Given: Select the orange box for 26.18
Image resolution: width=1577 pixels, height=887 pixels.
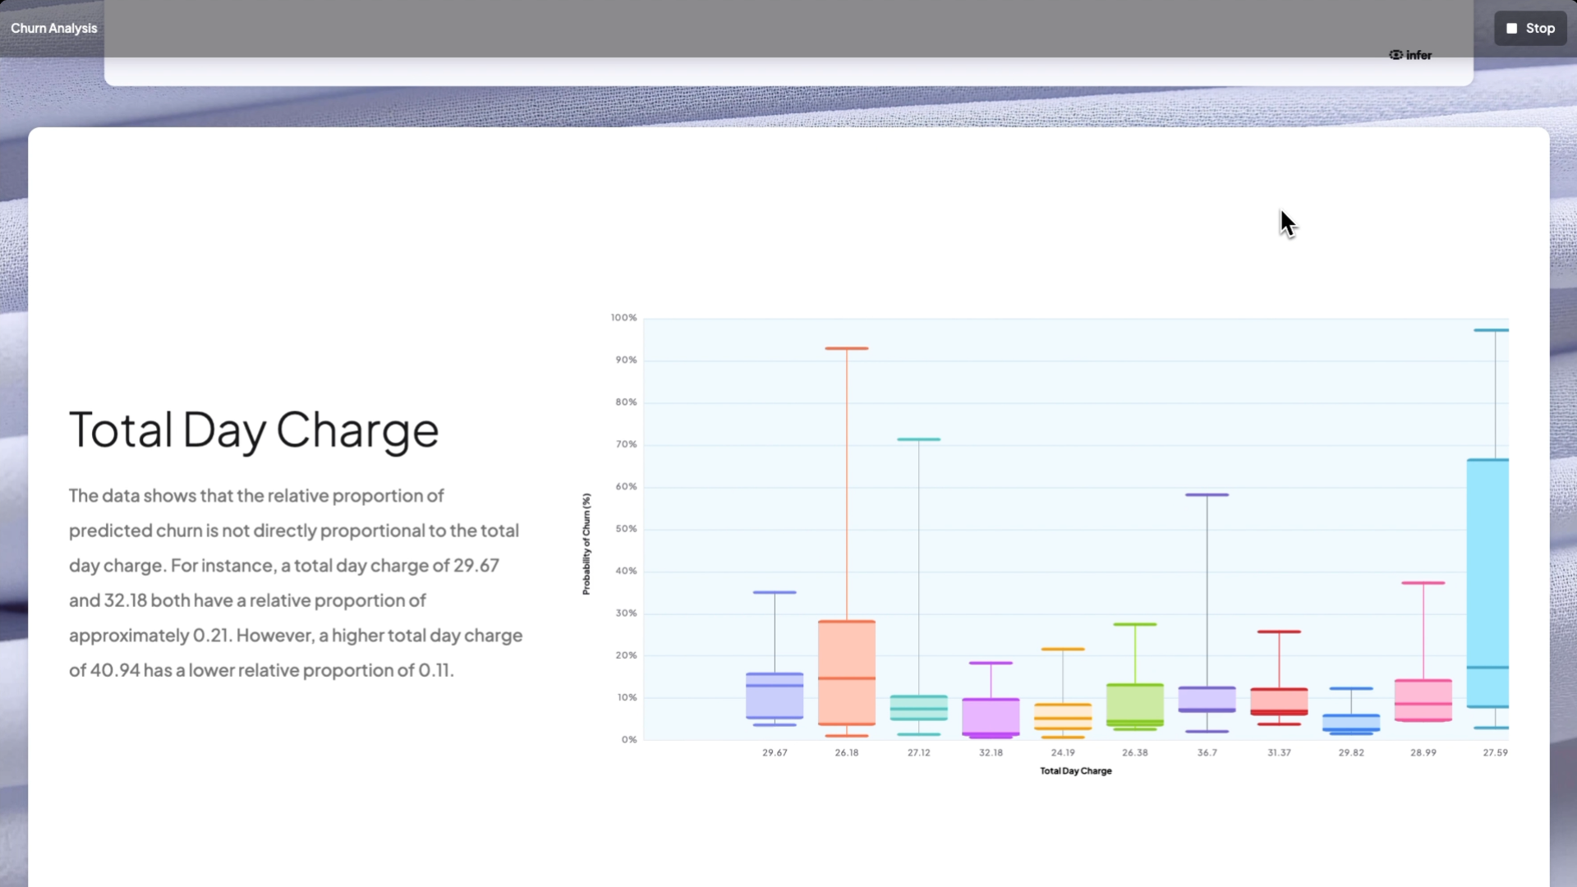Looking at the screenshot, I should click(846, 657).
